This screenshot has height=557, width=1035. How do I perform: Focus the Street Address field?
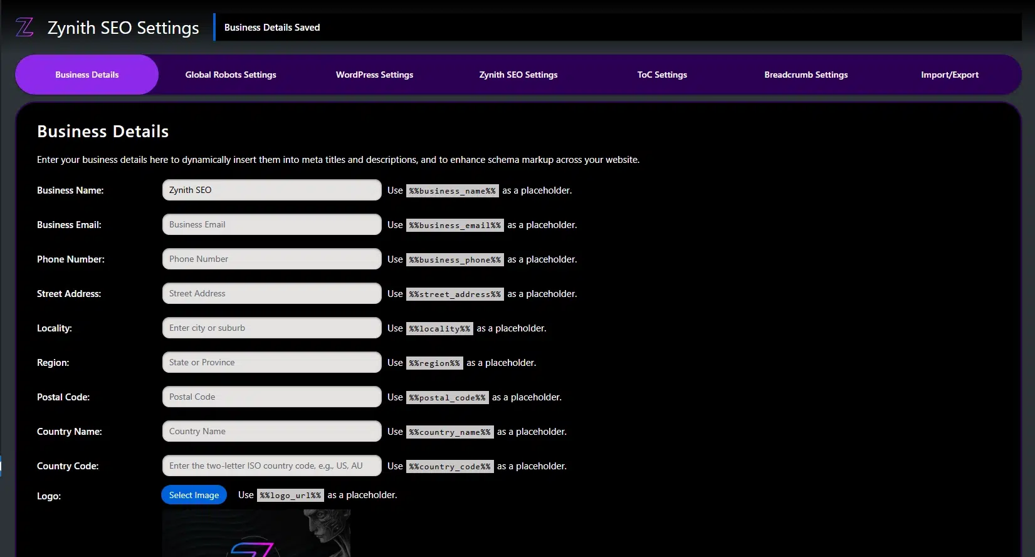(x=272, y=293)
